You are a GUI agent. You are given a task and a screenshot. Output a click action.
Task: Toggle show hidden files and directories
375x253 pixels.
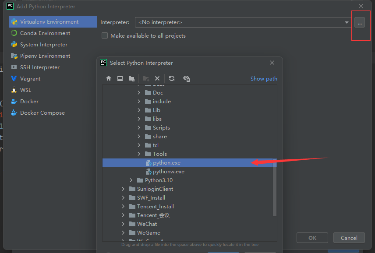point(186,78)
